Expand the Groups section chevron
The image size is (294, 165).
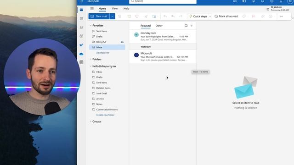(90, 121)
